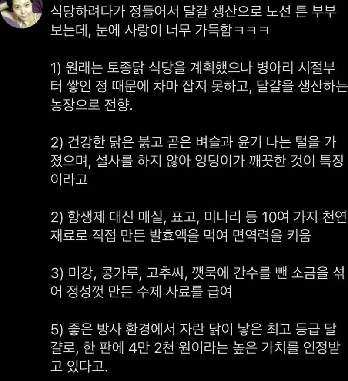
Task: Click paragraph starting with 항생제 대신 매실
Action: pos(198,226)
